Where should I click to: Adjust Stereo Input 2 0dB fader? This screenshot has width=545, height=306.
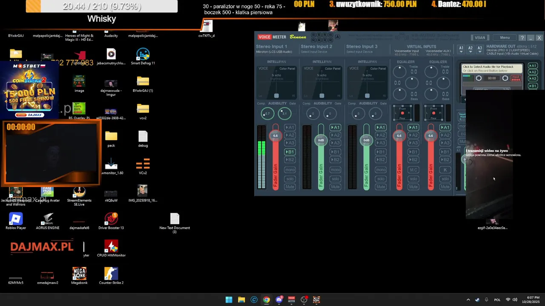(x=321, y=140)
